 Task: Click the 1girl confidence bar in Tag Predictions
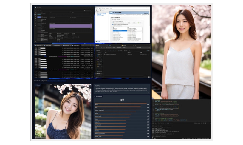point(119,103)
